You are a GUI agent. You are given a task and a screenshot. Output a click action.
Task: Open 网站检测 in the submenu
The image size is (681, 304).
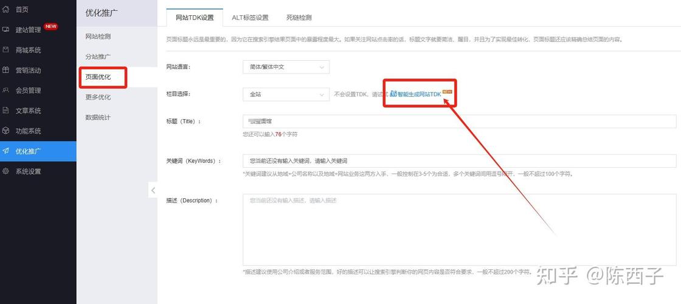[99, 36]
